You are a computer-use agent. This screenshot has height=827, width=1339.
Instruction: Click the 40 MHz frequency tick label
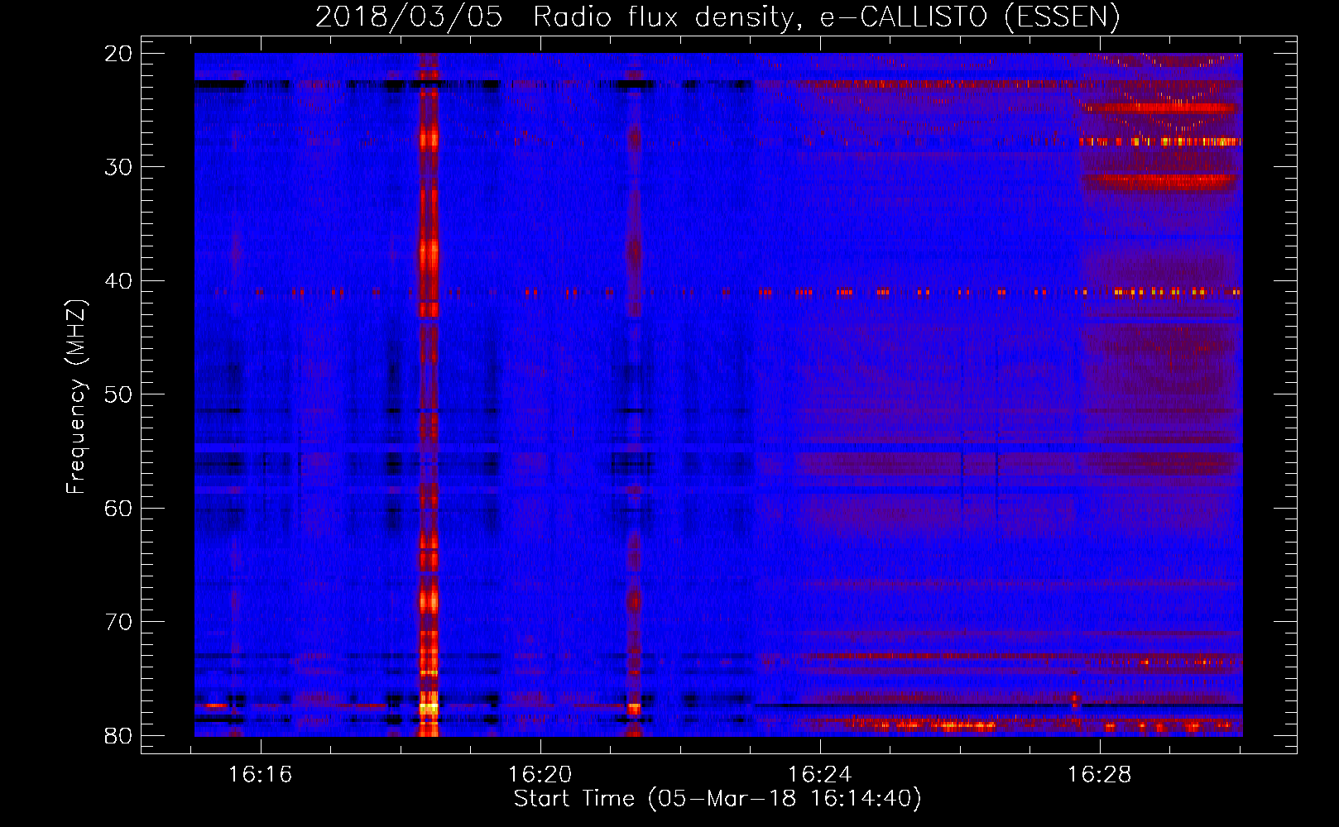click(118, 281)
